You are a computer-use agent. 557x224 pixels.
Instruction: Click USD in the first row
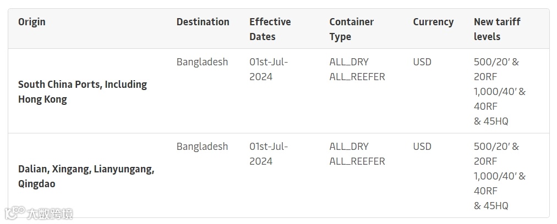[422, 62]
